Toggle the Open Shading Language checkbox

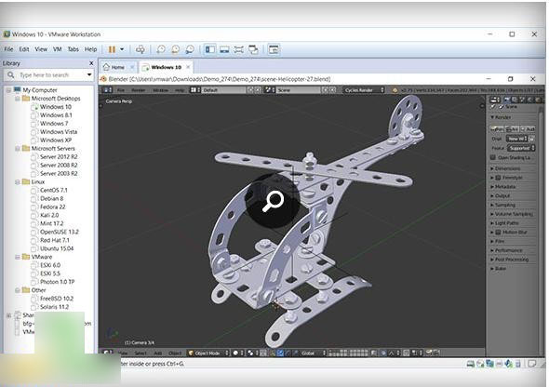point(493,157)
